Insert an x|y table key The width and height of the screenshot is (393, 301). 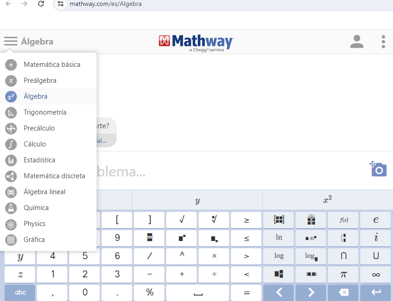(311, 220)
